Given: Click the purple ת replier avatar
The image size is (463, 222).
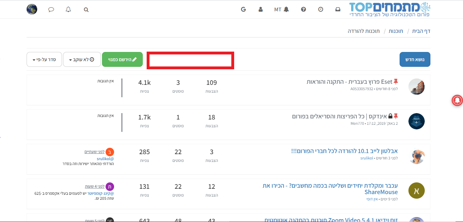Looking at the screenshot, I should click(110, 186).
